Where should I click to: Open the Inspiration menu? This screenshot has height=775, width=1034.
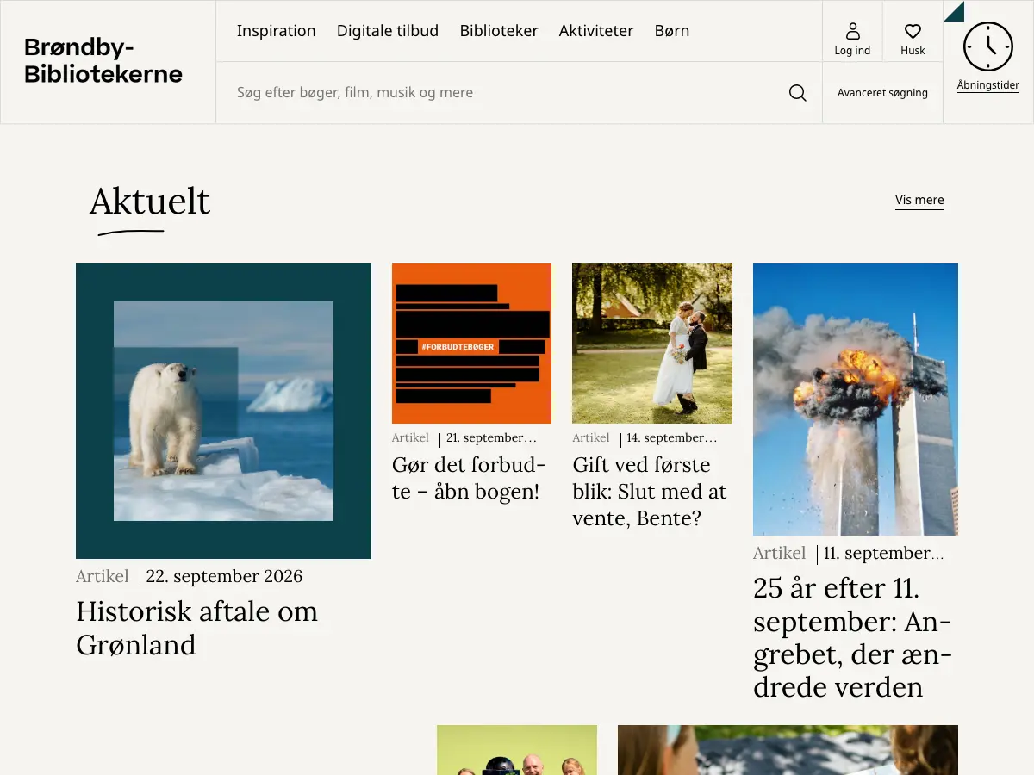click(x=277, y=31)
